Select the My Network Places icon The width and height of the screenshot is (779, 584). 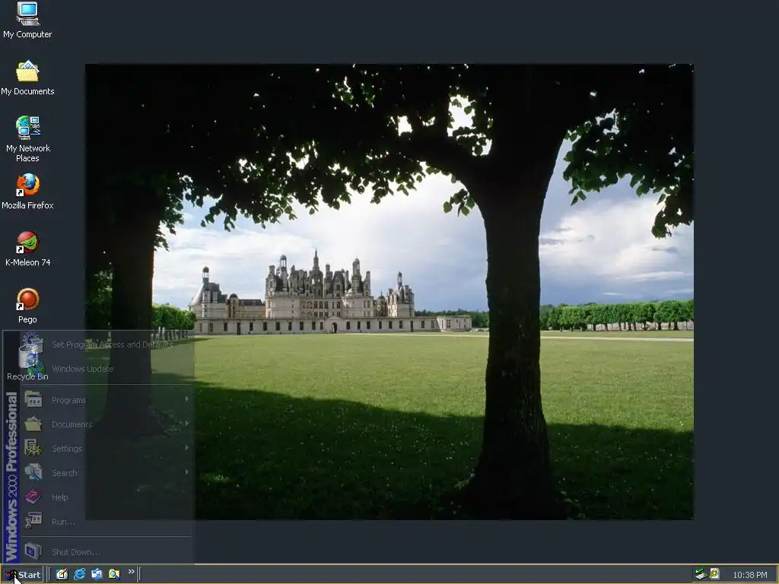[x=28, y=138]
